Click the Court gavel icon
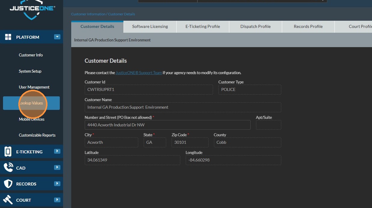 pos(8,200)
